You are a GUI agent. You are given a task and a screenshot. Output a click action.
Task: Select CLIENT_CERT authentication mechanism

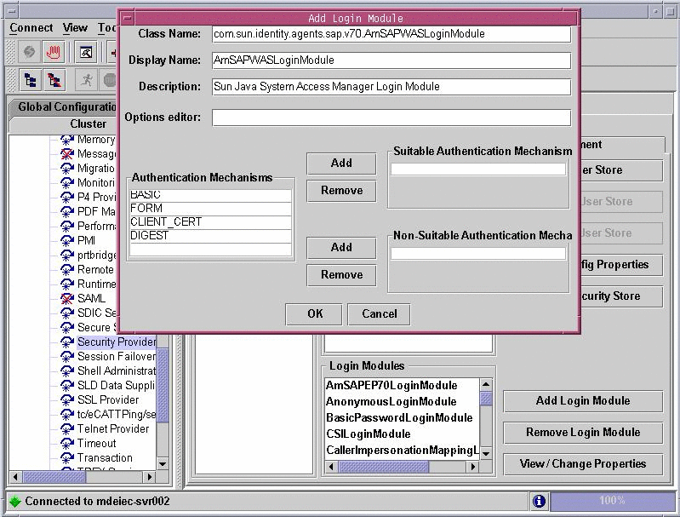(210, 222)
